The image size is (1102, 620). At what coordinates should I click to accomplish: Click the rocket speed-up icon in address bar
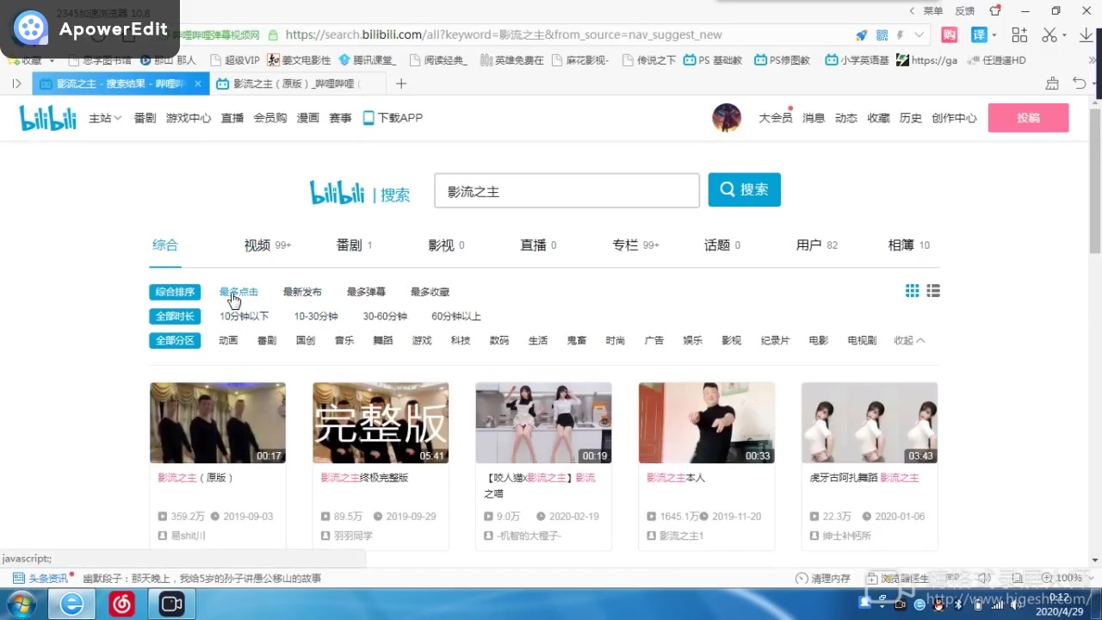862,35
